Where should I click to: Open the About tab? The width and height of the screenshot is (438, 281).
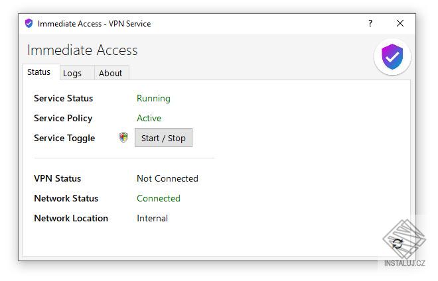pos(110,74)
